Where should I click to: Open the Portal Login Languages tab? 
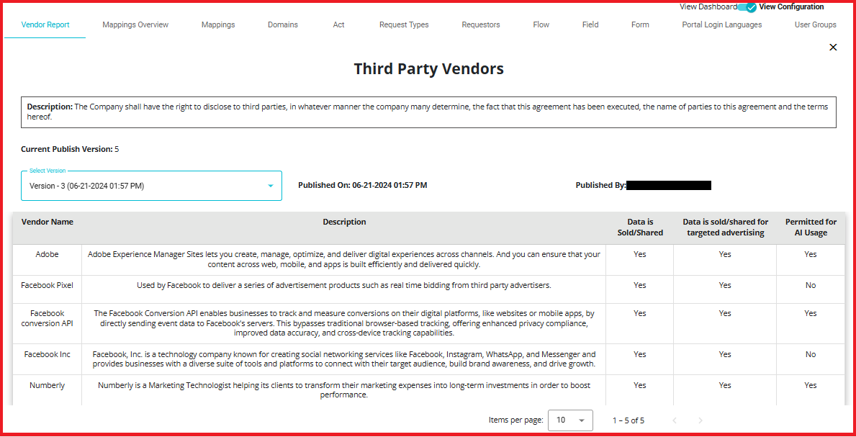721,24
